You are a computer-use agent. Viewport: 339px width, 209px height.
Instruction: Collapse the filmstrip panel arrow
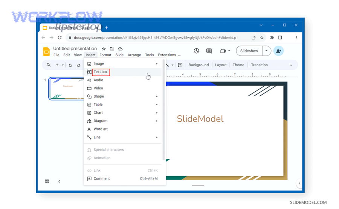coord(59,181)
